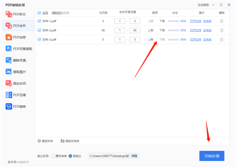237x167 pixels.
Task: Click the 状态 column header
Action: pos(175,13)
